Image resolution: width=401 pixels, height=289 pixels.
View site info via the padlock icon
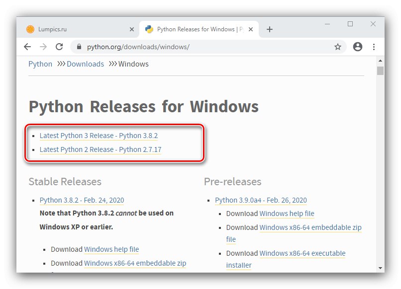coord(79,47)
